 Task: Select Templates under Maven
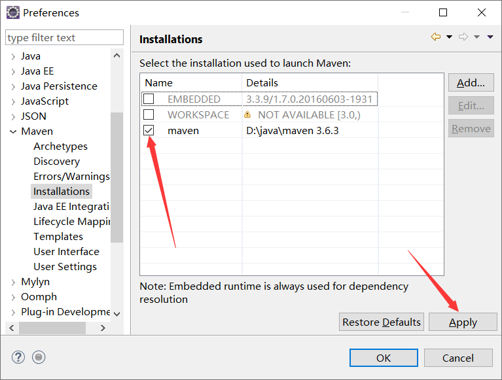point(58,236)
